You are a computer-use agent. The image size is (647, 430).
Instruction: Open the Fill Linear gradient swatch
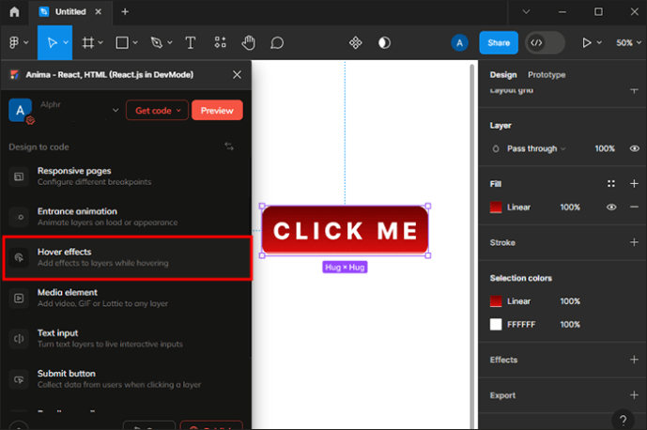click(496, 207)
